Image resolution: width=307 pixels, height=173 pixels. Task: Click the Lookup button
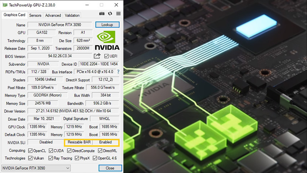click(107, 25)
